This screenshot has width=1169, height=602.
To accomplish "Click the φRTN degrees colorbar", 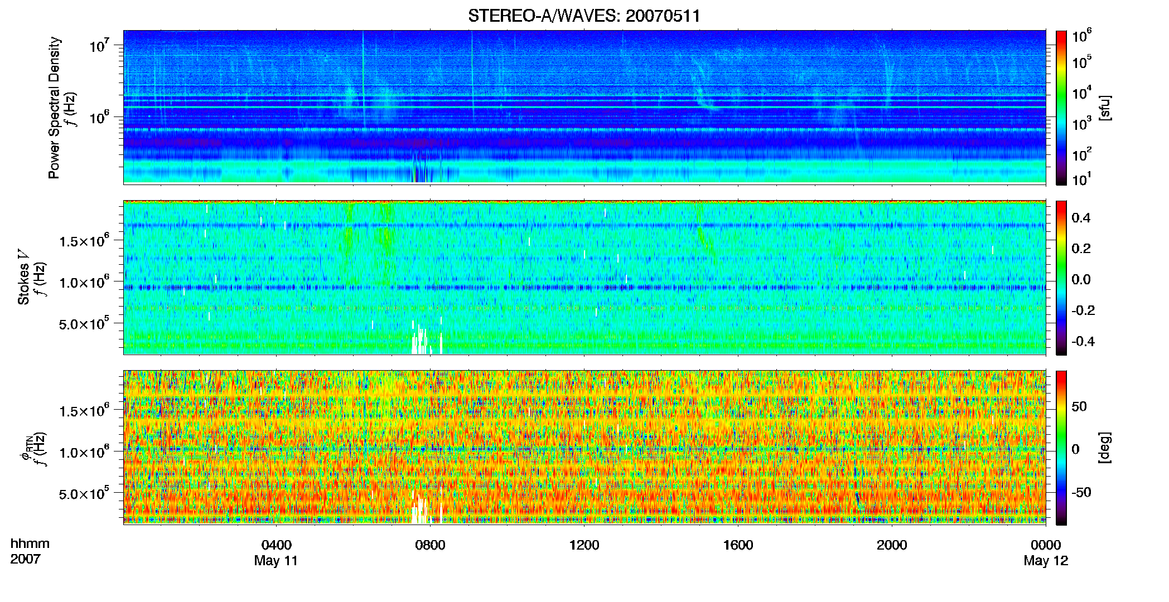I will click(1061, 448).
